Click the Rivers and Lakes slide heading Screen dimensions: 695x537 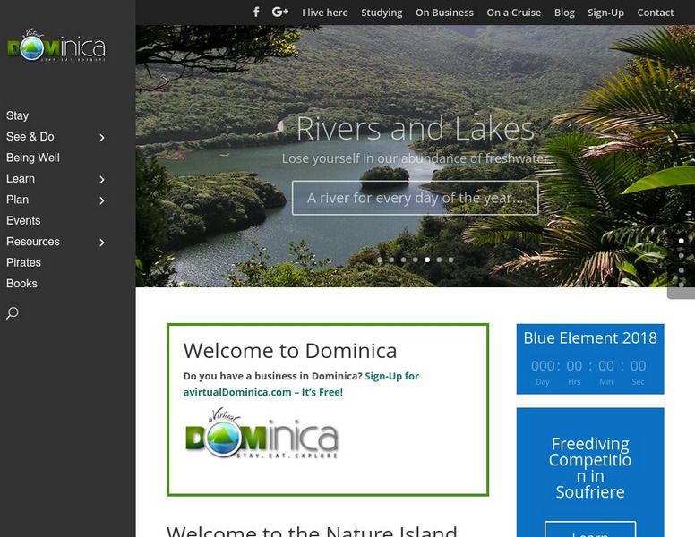pyautogui.click(x=416, y=129)
